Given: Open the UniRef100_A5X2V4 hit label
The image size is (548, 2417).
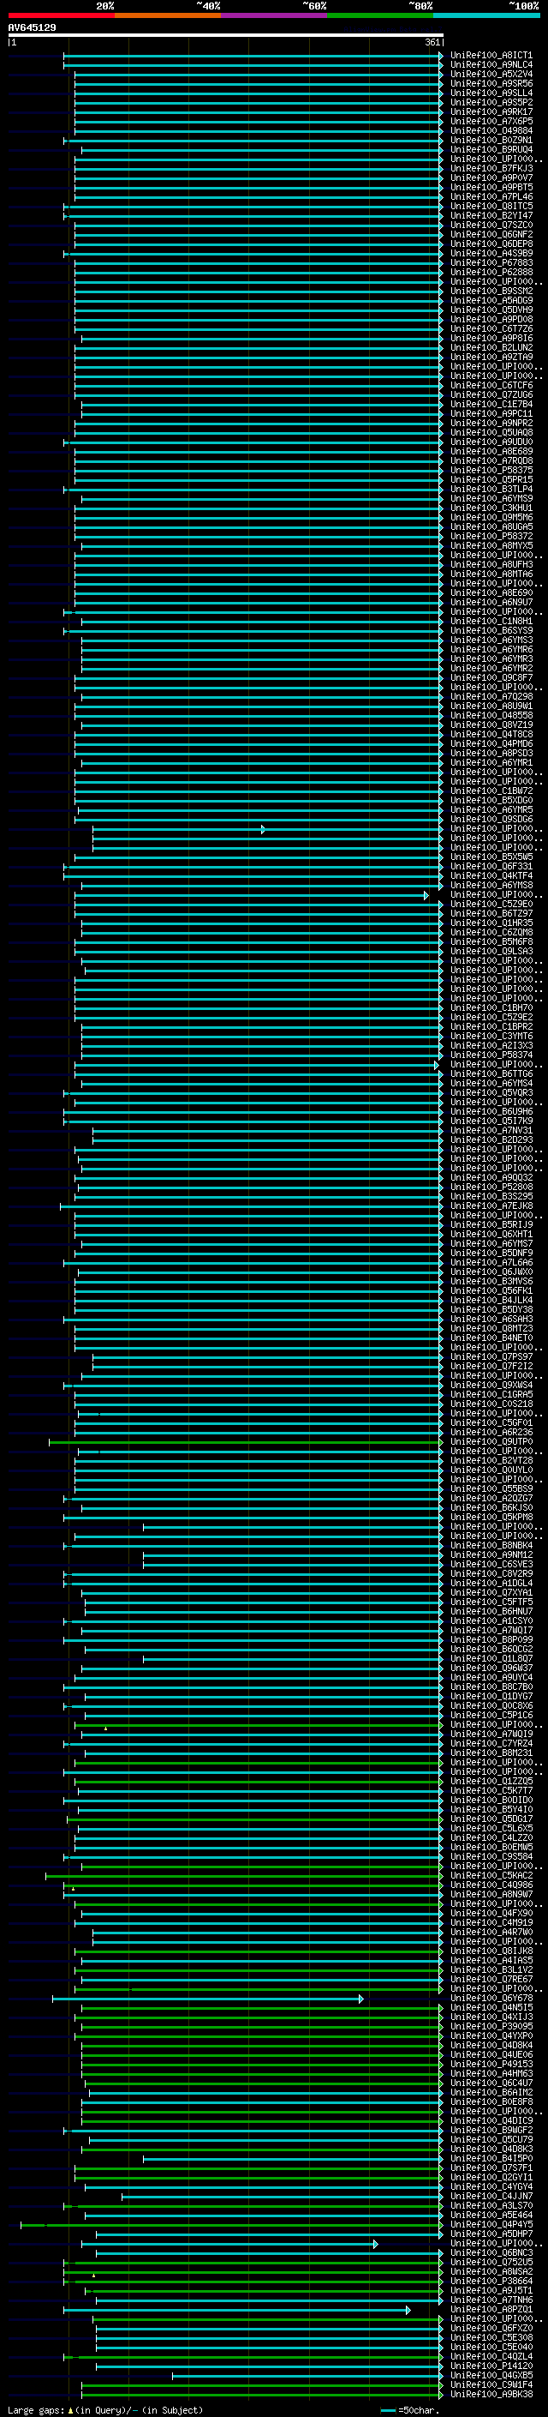Looking at the screenshot, I should click(491, 74).
